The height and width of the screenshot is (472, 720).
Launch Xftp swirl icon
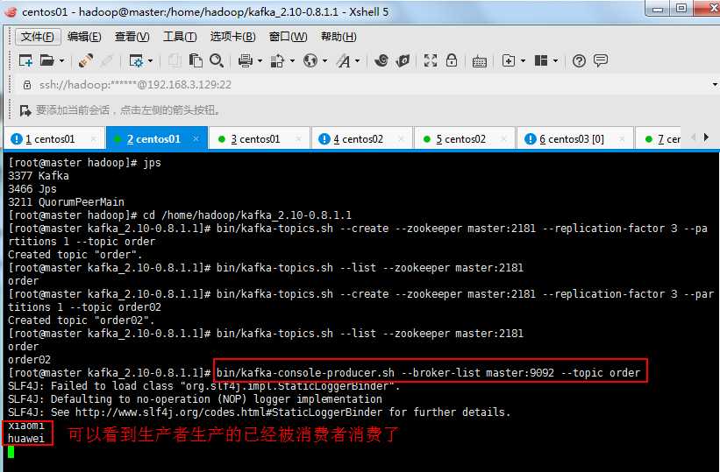coord(381,60)
